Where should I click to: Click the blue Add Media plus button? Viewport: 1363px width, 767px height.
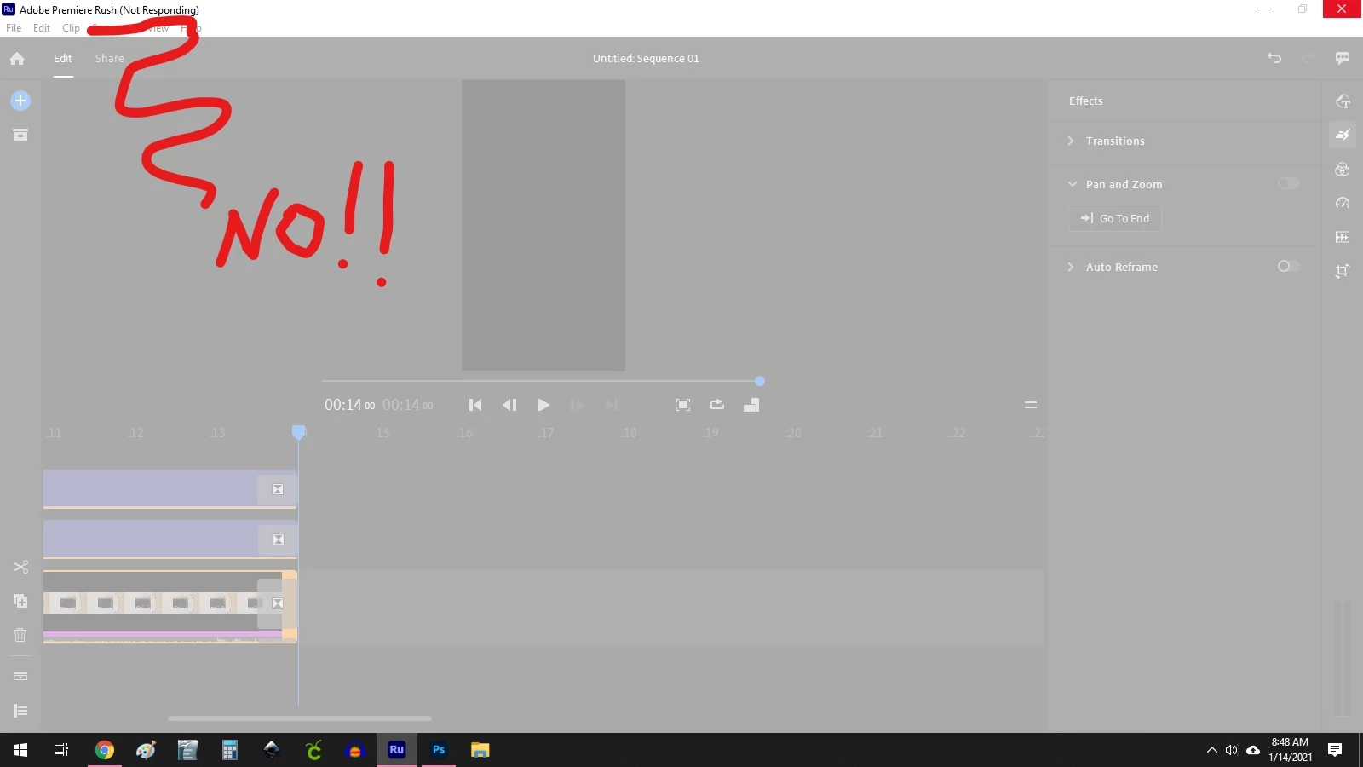[x=20, y=101]
